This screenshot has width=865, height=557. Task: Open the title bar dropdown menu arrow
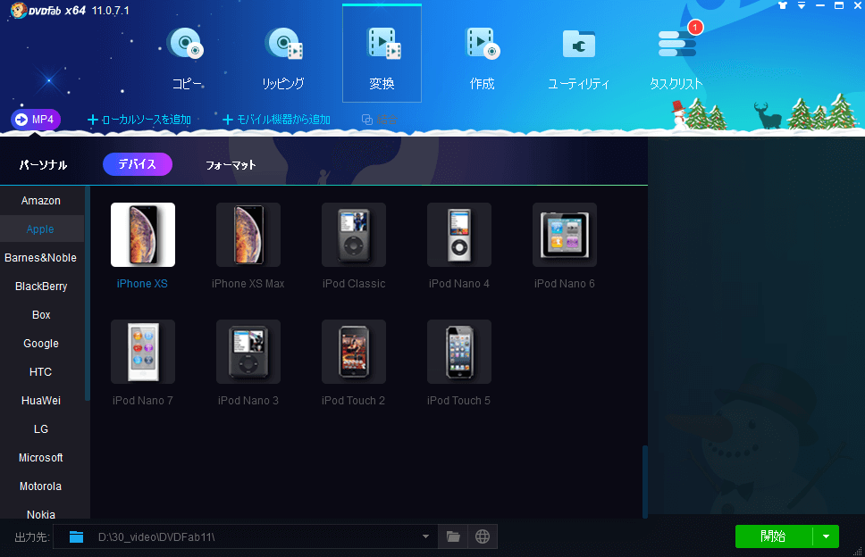pyautogui.click(x=802, y=5)
